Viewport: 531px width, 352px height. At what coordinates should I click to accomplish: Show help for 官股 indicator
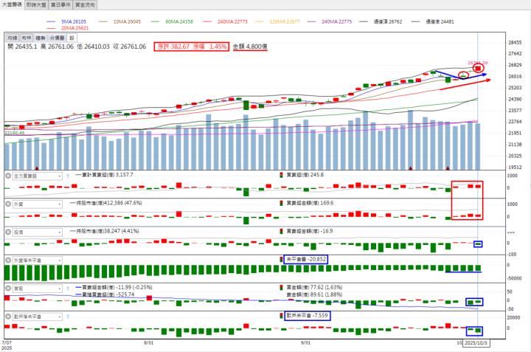click(68, 289)
